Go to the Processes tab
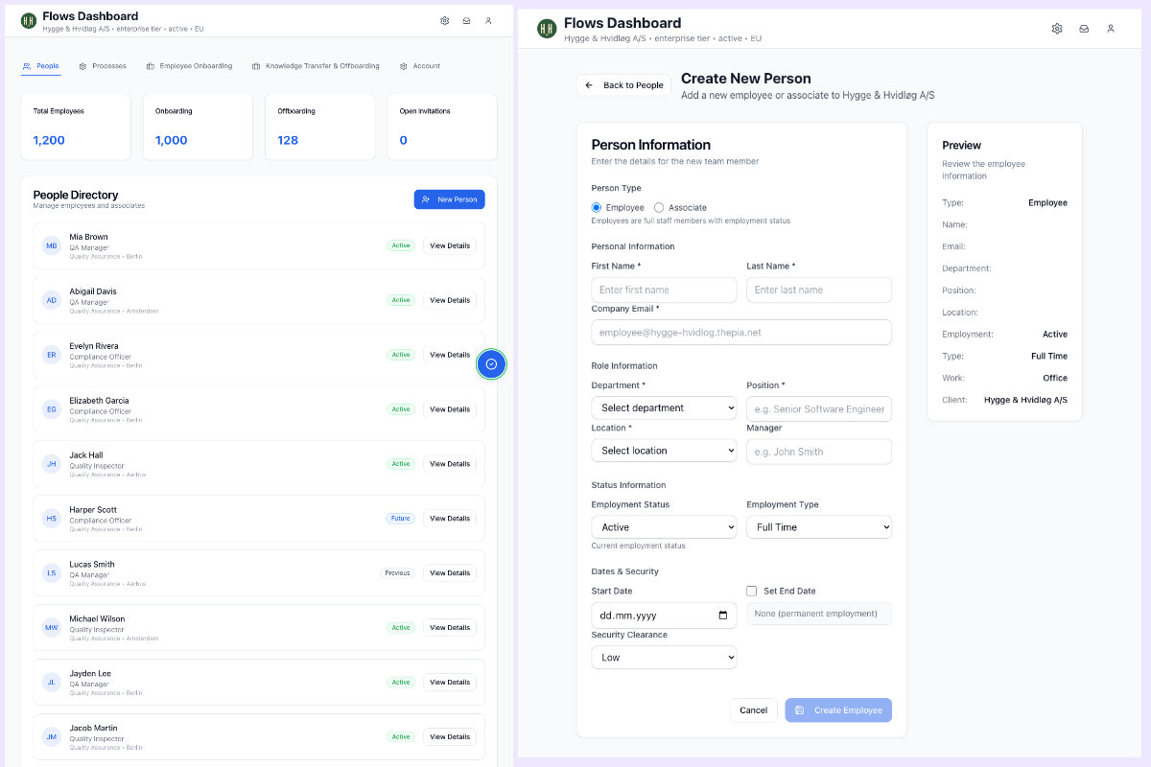Viewport: 1151px width, 767px height. coord(103,66)
